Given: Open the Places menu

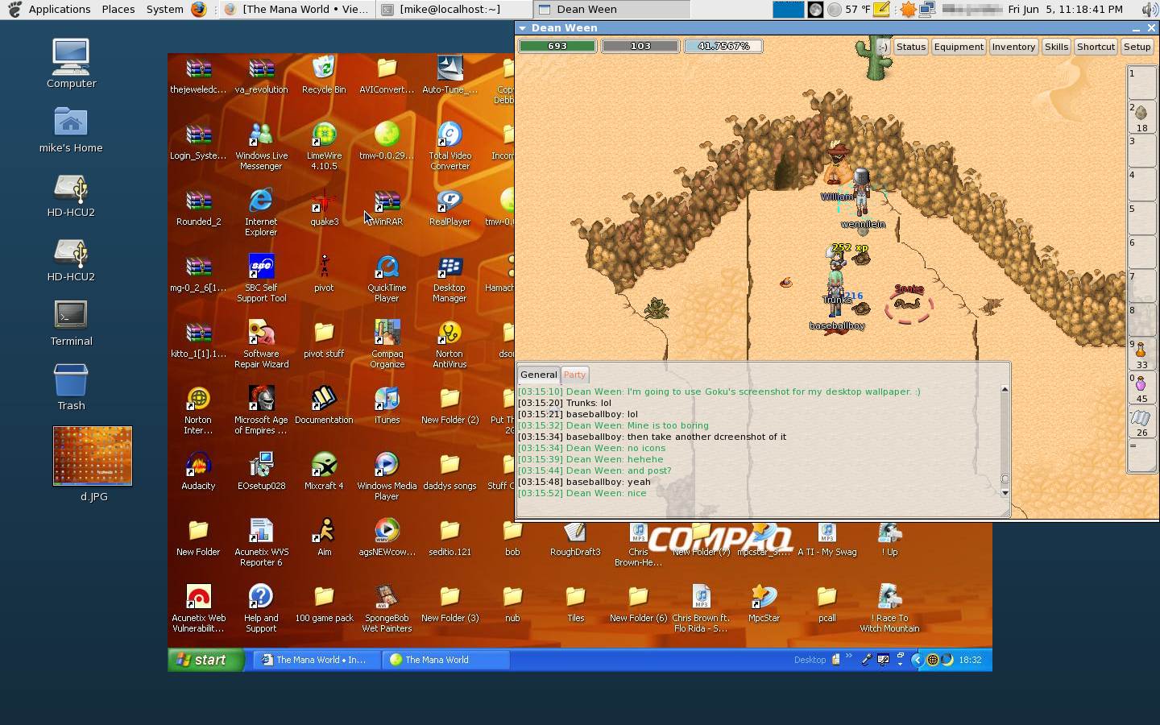Looking at the screenshot, I should coord(118,10).
